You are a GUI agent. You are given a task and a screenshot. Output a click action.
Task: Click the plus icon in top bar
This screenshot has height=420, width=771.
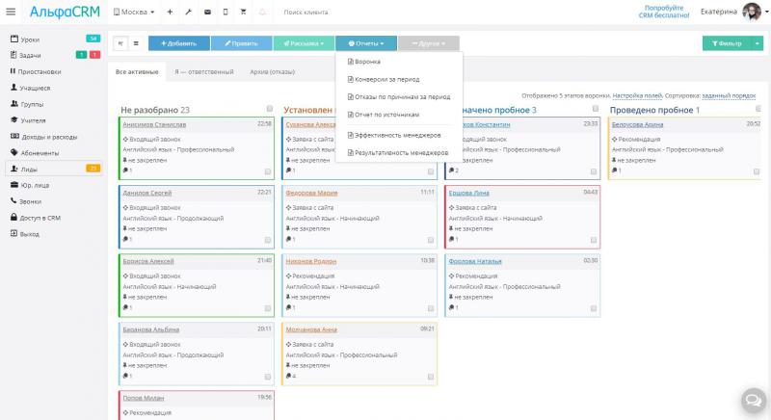point(170,13)
